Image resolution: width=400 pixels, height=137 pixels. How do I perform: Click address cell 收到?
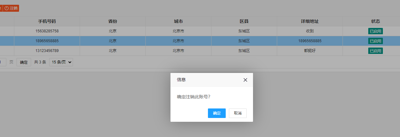pyautogui.click(x=310, y=31)
